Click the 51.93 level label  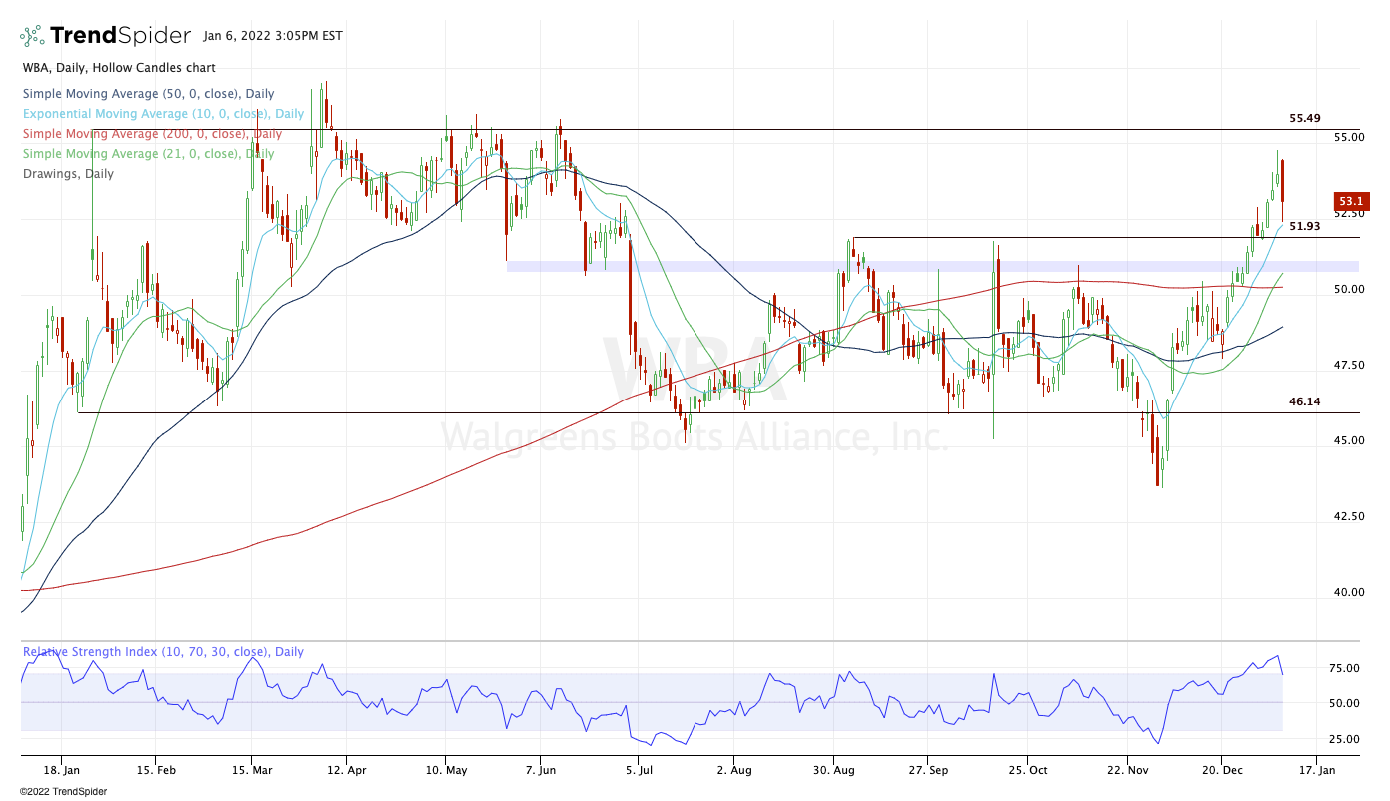tap(1305, 226)
